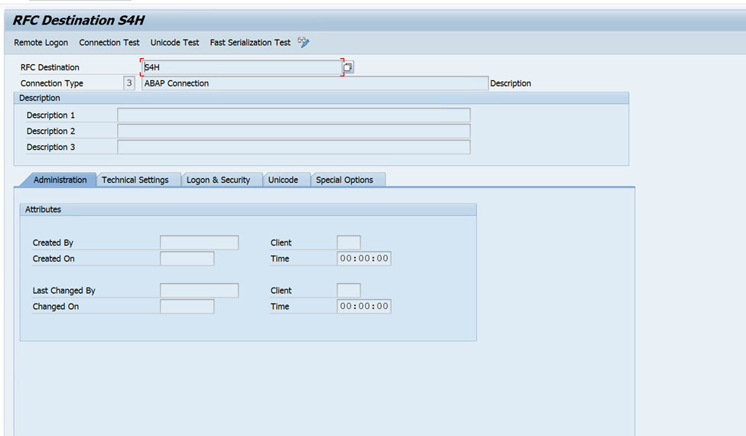Open value help icon beside RFC Destination
746x436 pixels.
tap(348, 67)
